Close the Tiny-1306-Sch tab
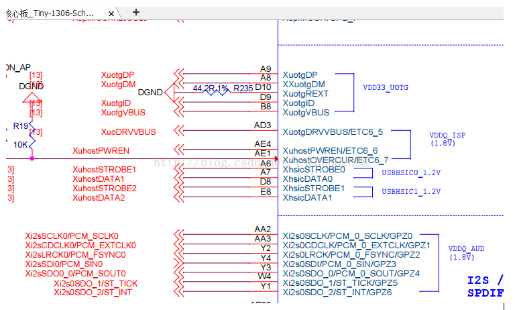The width and height of the screenshot is (515, 310). [111, 14]
